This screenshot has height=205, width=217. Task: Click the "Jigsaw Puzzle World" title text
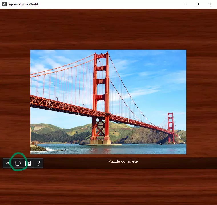pyautogui.click(x=23, y=4)
